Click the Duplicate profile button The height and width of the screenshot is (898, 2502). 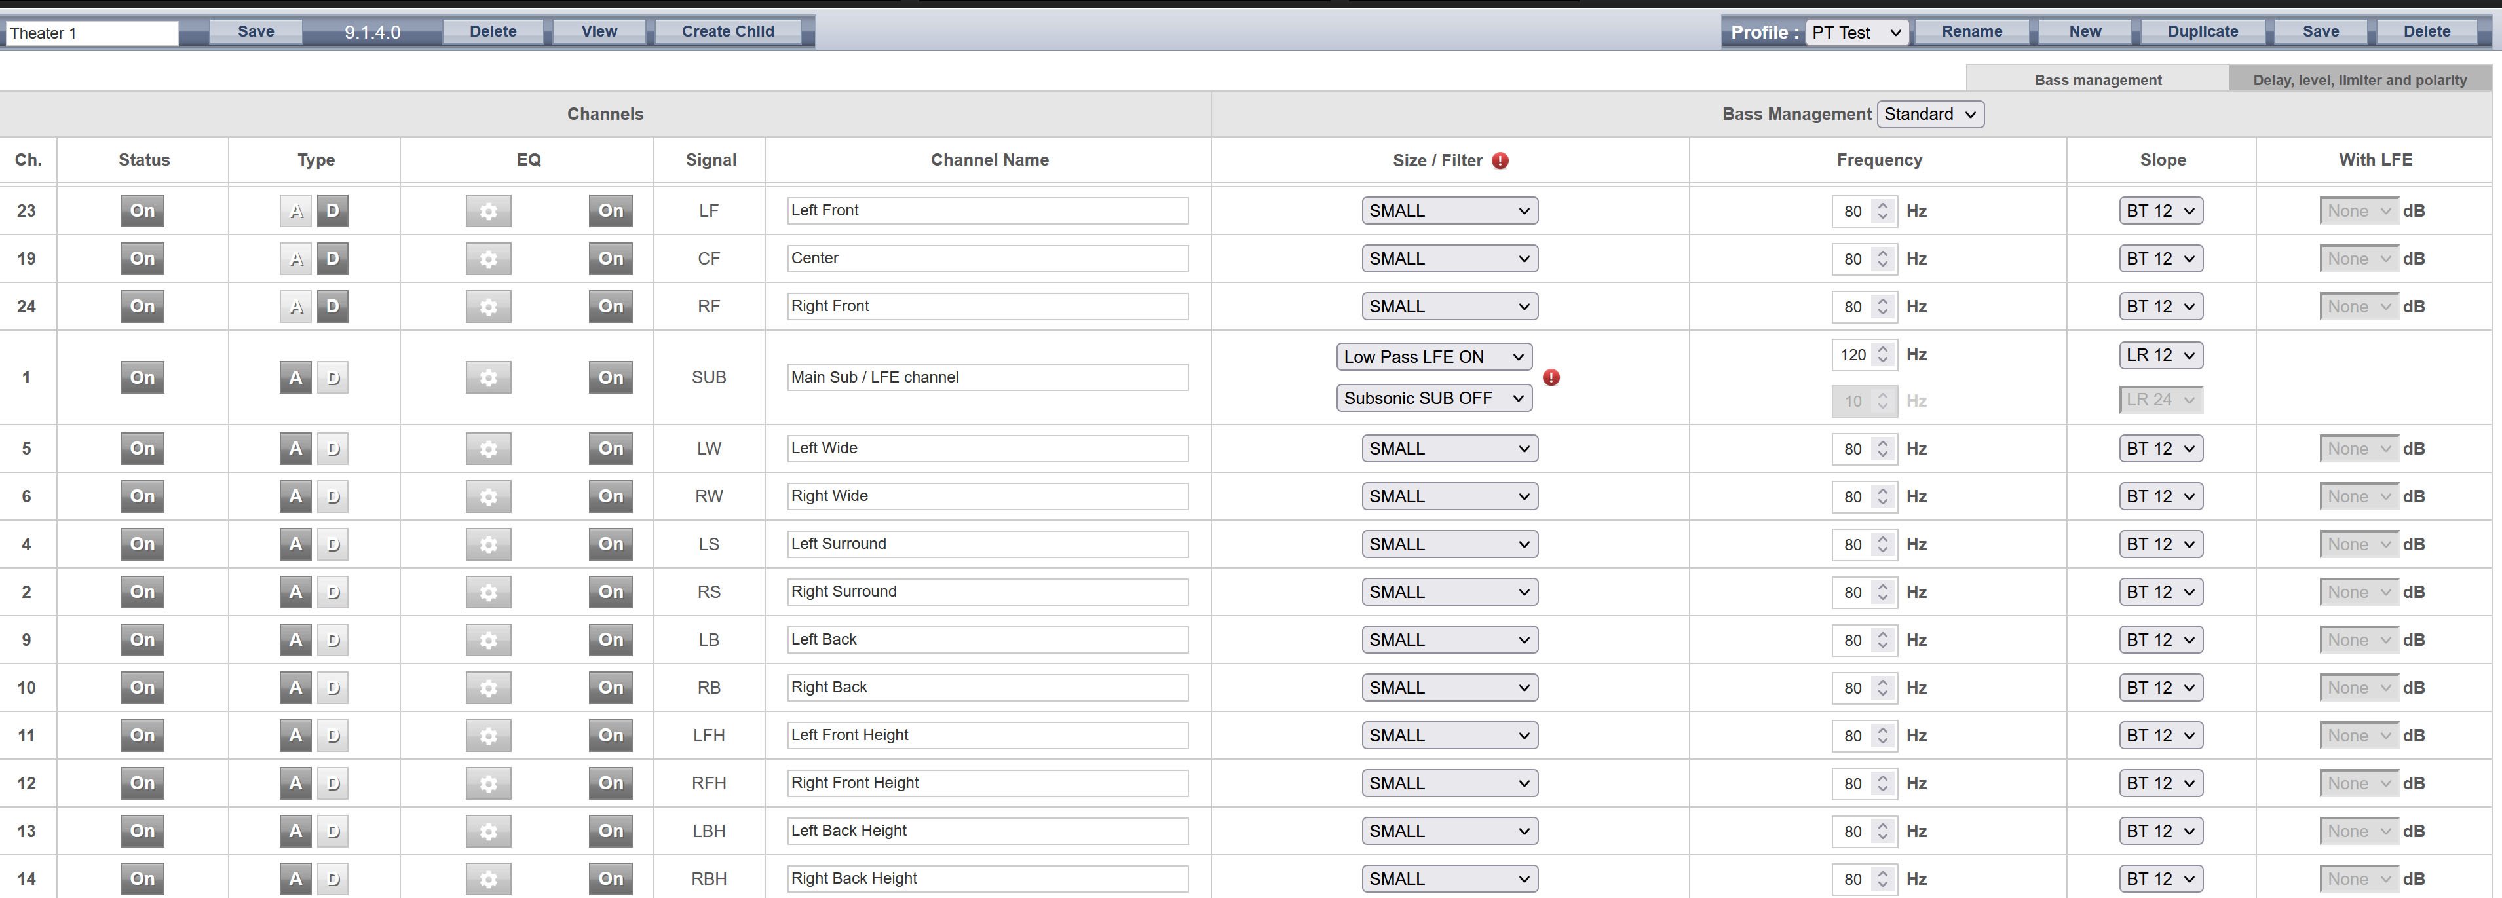2202,31
